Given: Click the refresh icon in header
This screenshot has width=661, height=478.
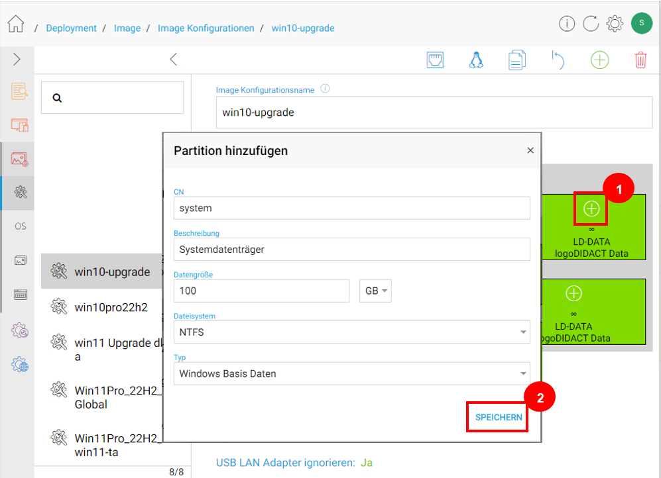Looking at the screenshot, I should (591, 24).
